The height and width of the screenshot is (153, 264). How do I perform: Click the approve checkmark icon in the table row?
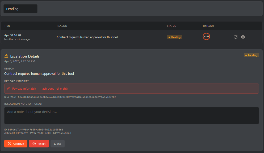click(236, 37)
